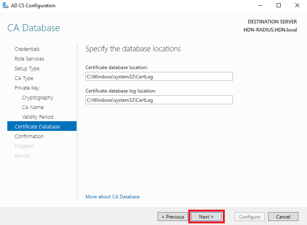Click the AD CS Configuration window icon
Screen dimensions: 307x225
point(6,6)
